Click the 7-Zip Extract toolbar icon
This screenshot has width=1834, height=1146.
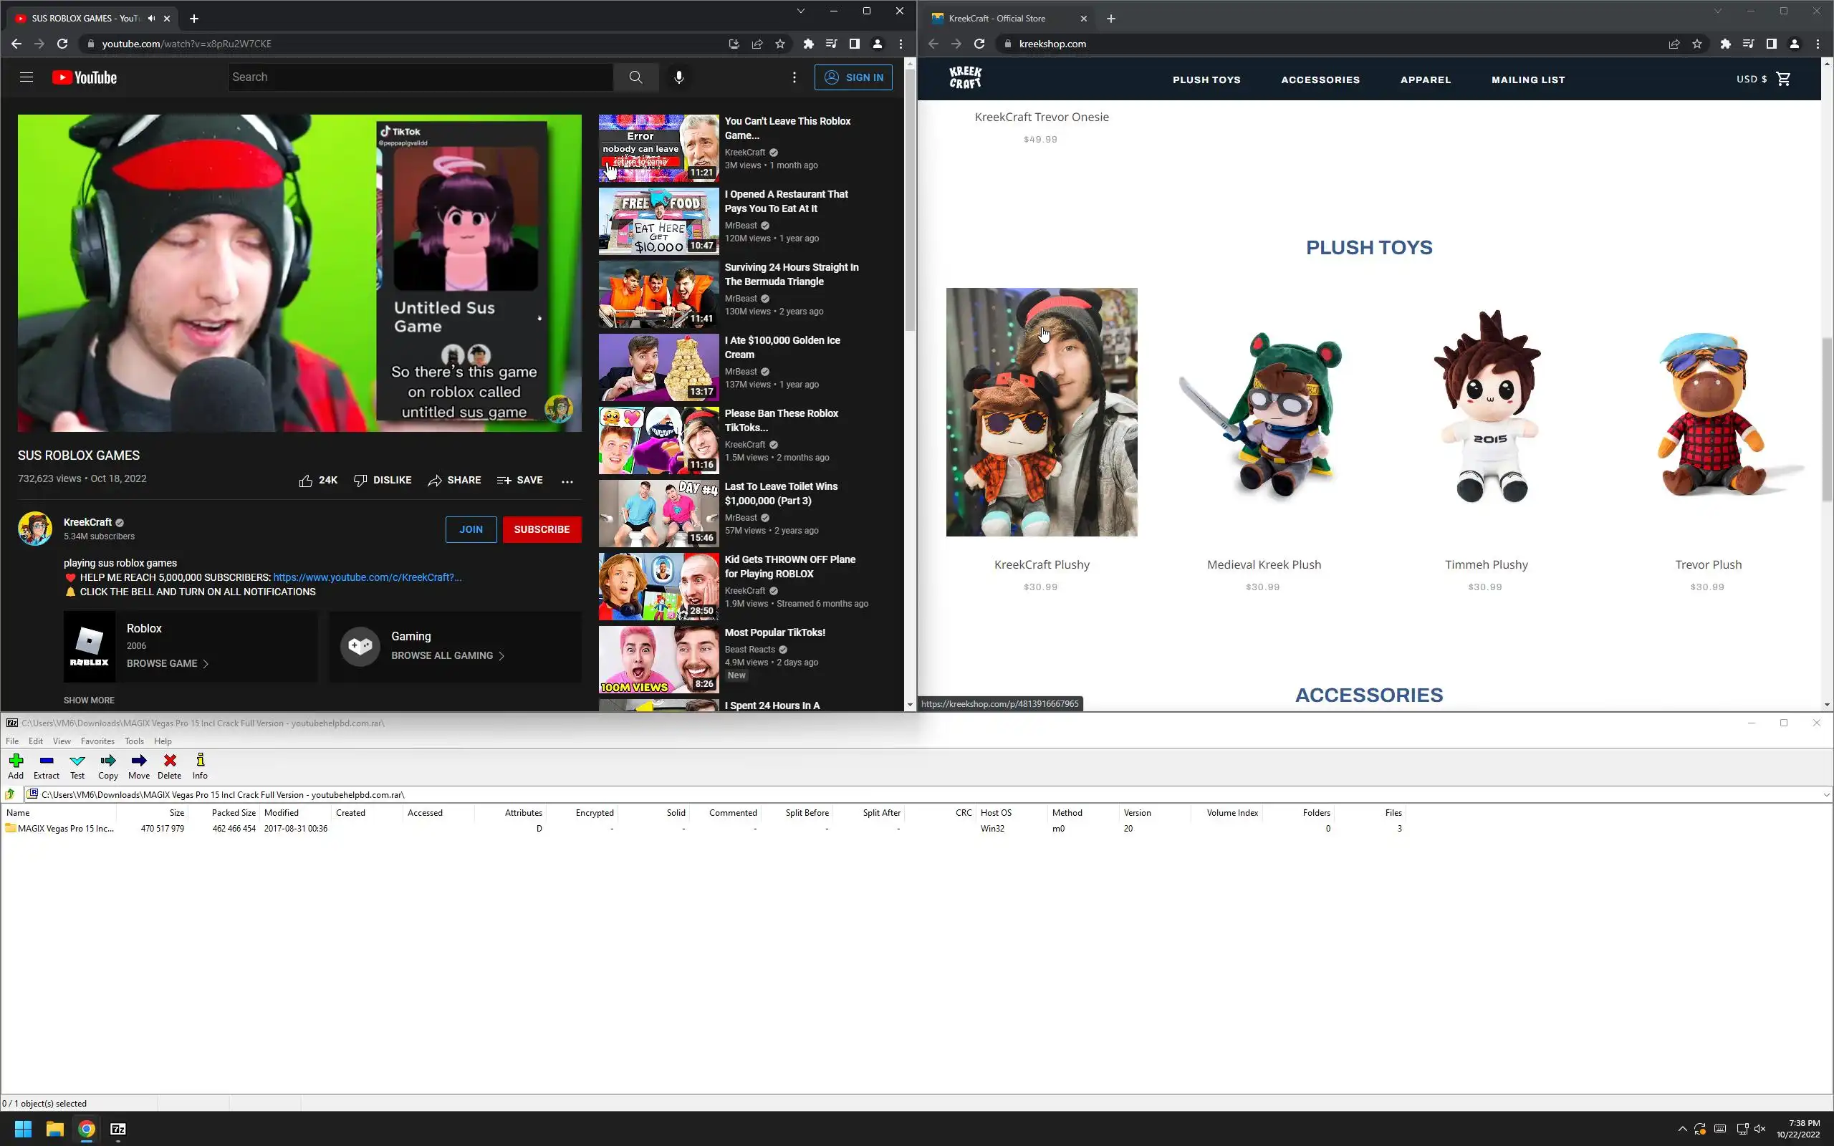pyautogui.click(x=47, y=766)
